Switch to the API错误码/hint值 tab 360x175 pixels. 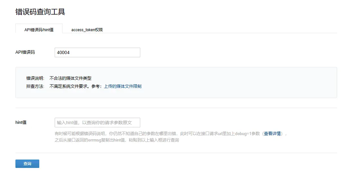(39, 30)
